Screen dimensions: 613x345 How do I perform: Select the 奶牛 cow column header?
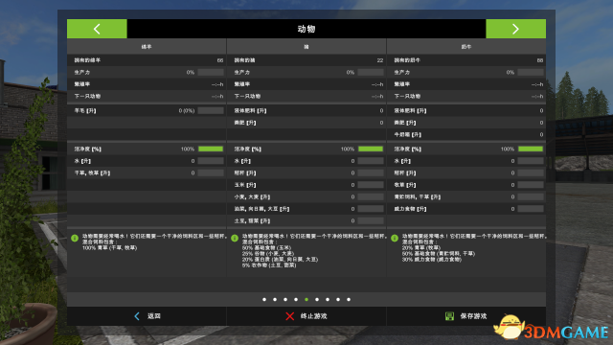click(466, 47)
